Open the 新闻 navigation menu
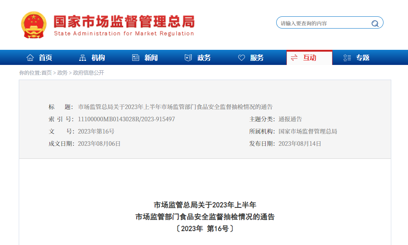 (151, 58)
